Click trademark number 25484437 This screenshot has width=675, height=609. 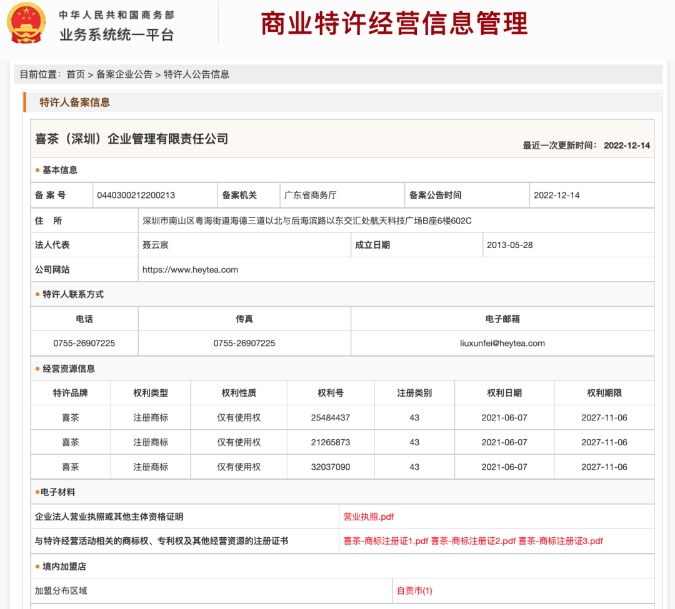click(331, 417)
